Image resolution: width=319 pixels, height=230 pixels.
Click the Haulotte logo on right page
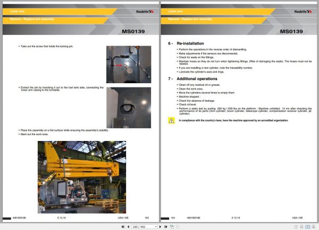[303, 12]
